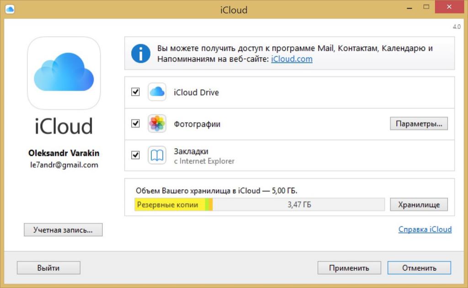
Task: Open the Хранилище storage manager
Action: (419, 205)
